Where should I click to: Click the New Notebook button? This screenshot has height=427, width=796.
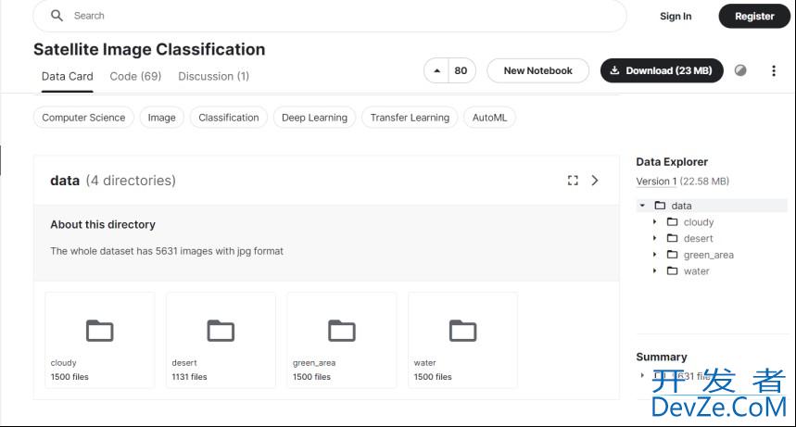pyautogui.click(x=537, y=70)
